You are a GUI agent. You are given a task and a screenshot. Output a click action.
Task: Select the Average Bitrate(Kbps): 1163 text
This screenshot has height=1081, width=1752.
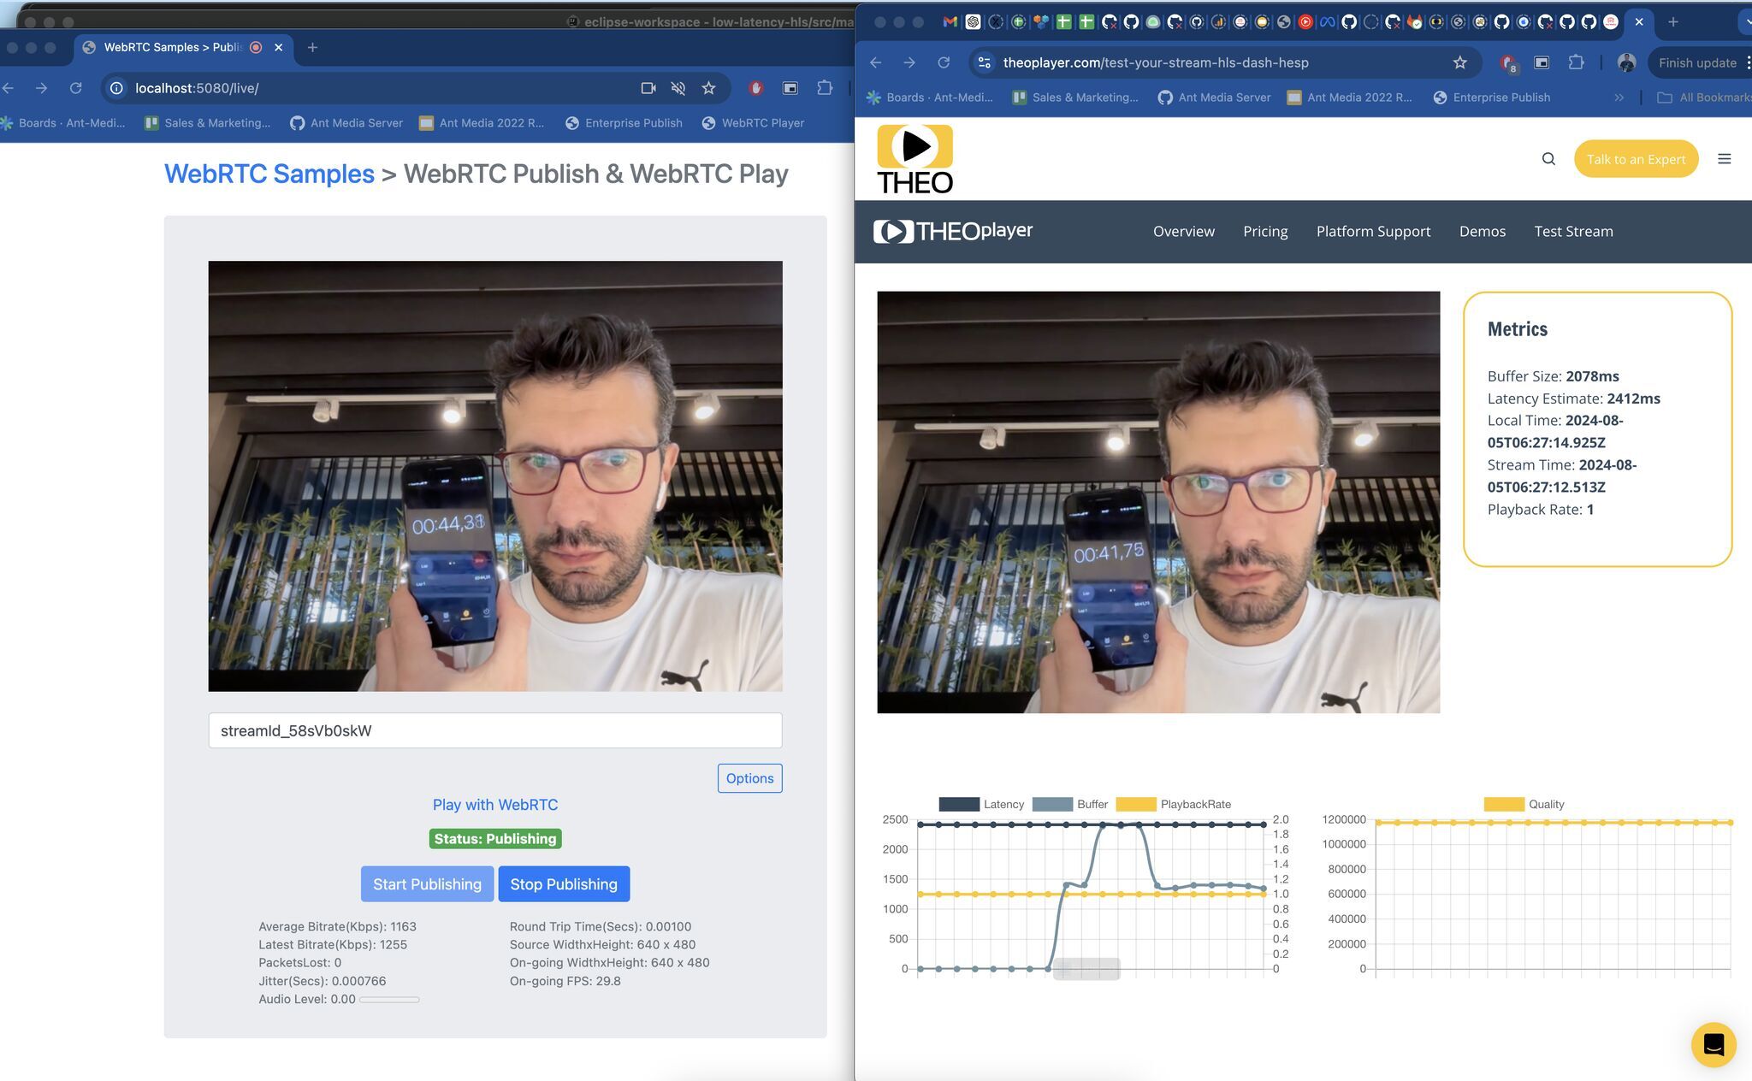337,926
